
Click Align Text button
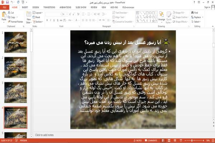point(119,17)
